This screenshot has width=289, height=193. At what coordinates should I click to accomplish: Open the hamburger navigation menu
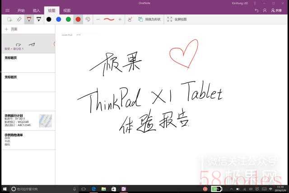(7, 10)
